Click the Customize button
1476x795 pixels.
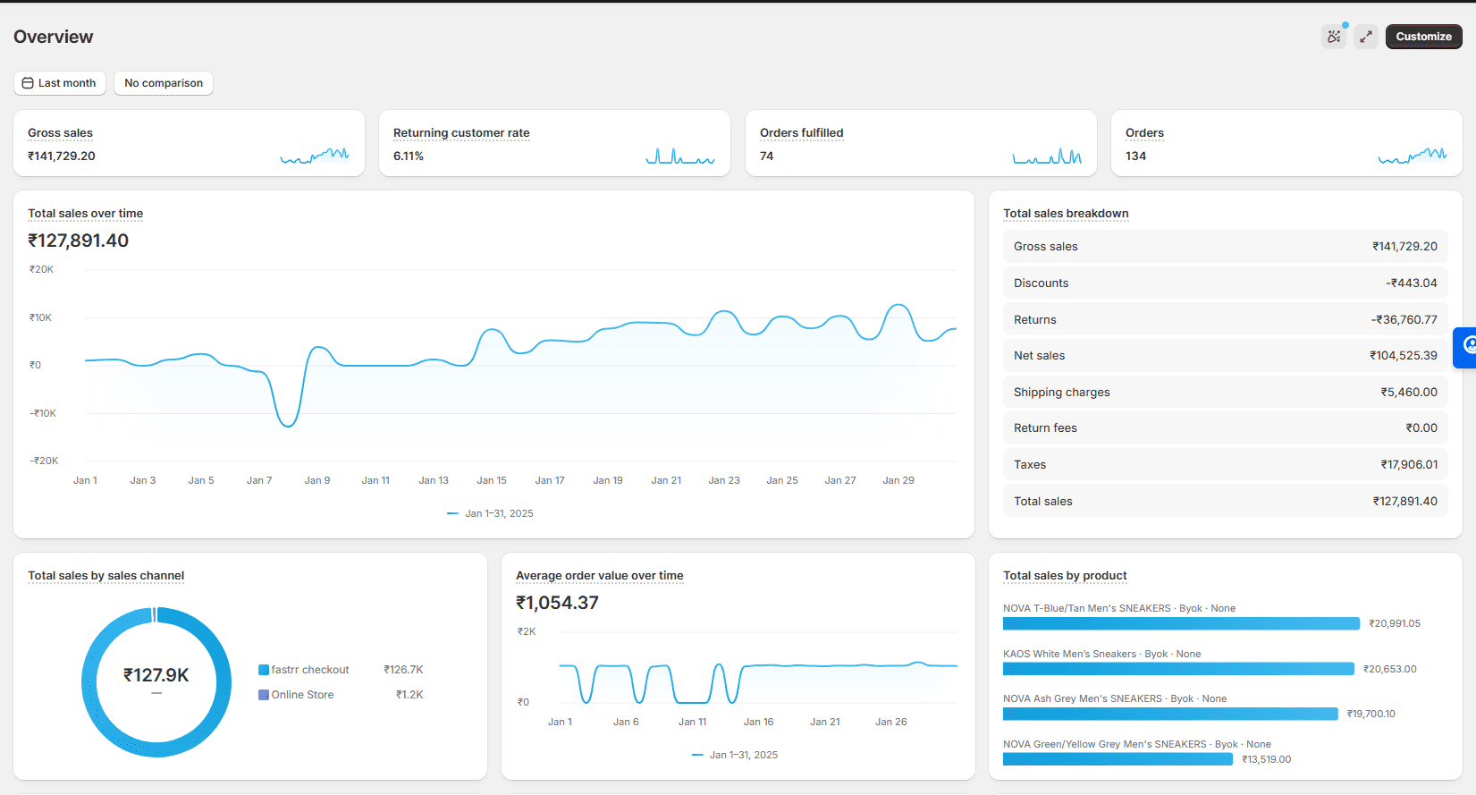click(x=1424, y=37)
